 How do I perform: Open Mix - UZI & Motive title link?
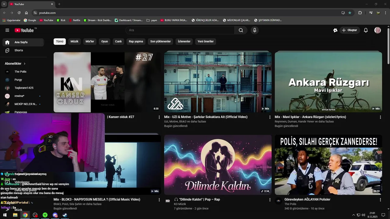(x=206, y=117)
